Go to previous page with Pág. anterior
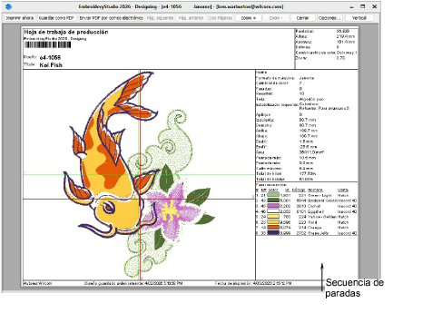This screenshot has height=332, width=432. point(191,18)
